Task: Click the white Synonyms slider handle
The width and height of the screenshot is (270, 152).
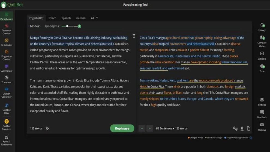Action: pos(67,26)
